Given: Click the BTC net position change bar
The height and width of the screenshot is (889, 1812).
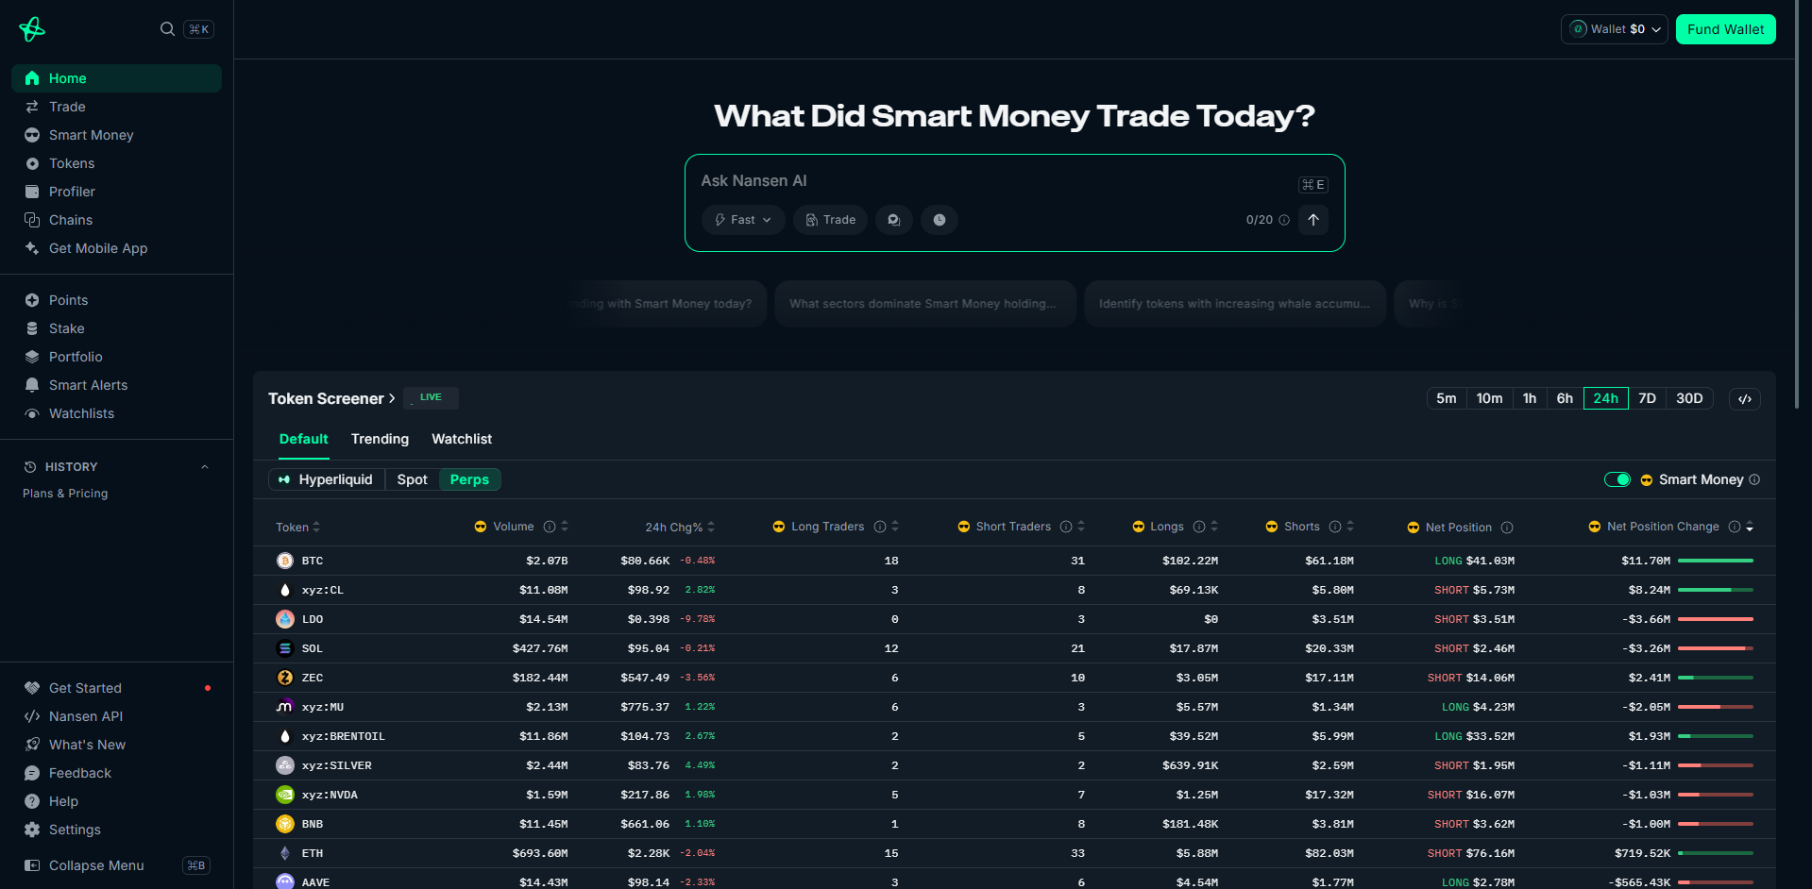Looking at the screenshot, I should pyautogui.click(x=1716, y=561).
